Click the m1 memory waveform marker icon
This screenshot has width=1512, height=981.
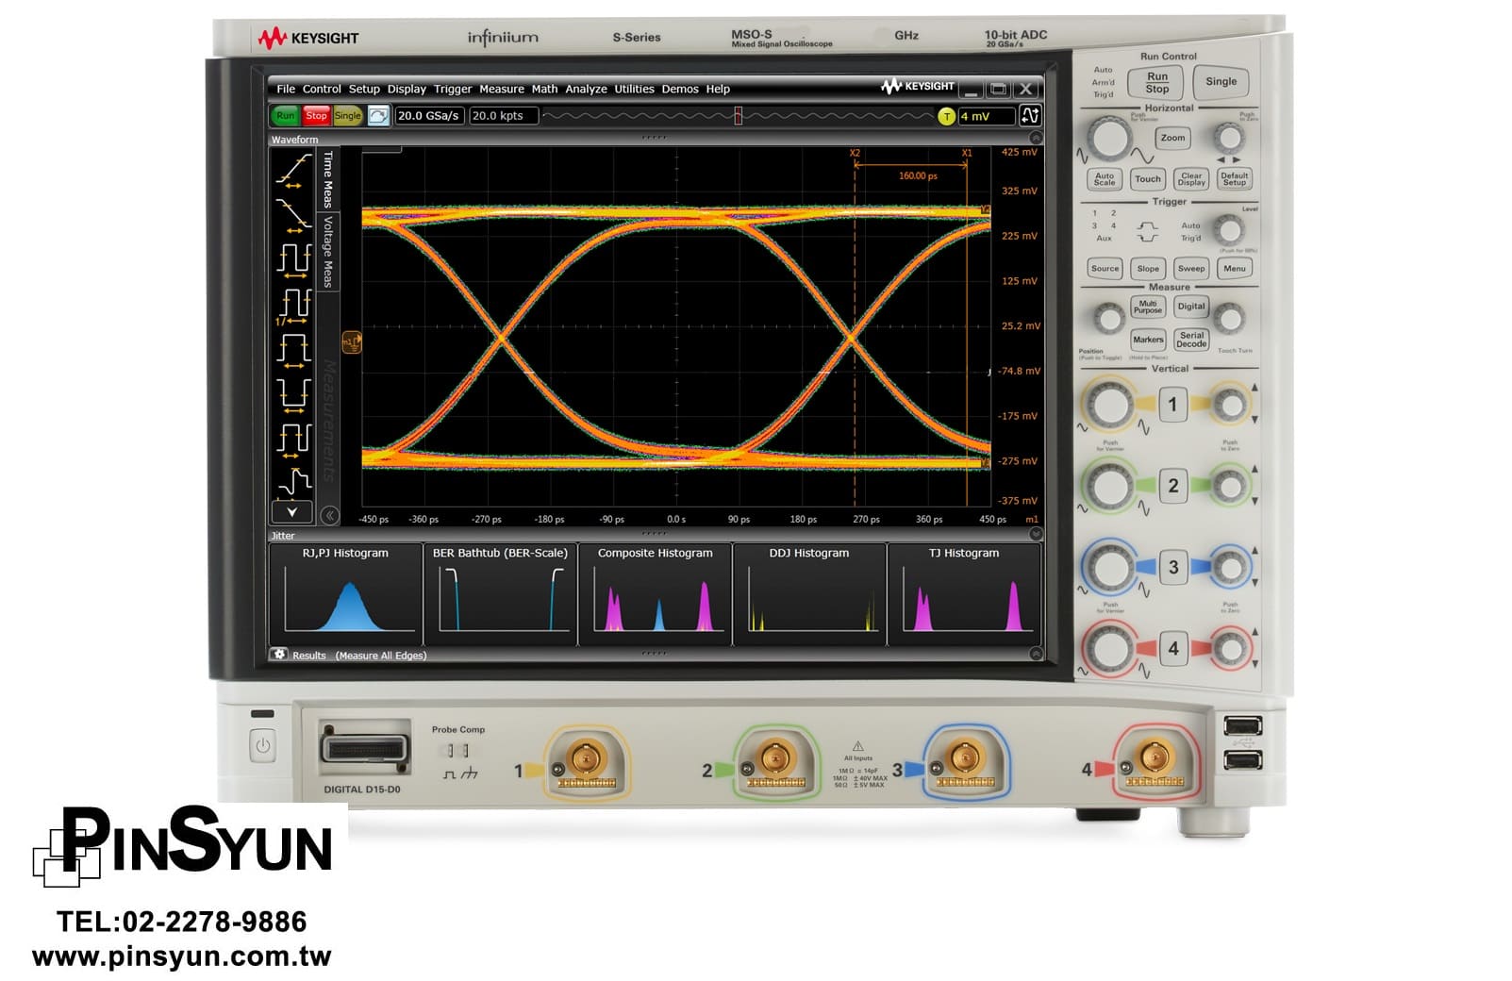point(351,342)
